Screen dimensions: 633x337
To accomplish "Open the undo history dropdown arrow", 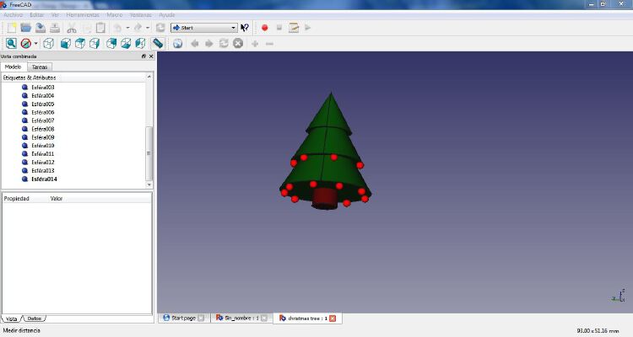I will point(127,28).
